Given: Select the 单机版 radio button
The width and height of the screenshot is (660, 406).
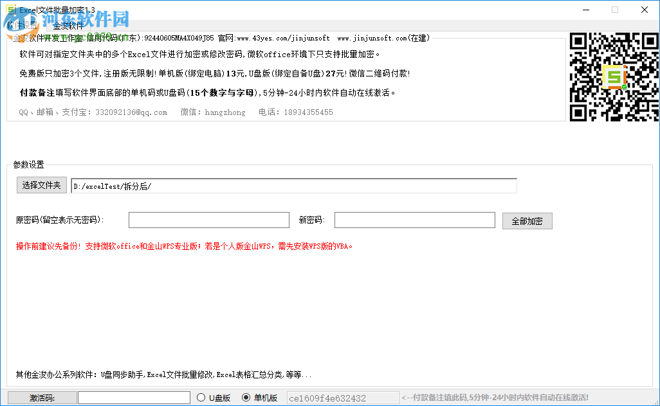Looking at the screenshot, I should pyautogui.click(x=246, y=397).
